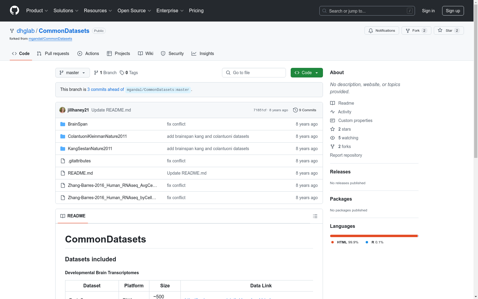478x299 pixels.
Task: Open the Wiki tab
Action: (x=146, y=54)
